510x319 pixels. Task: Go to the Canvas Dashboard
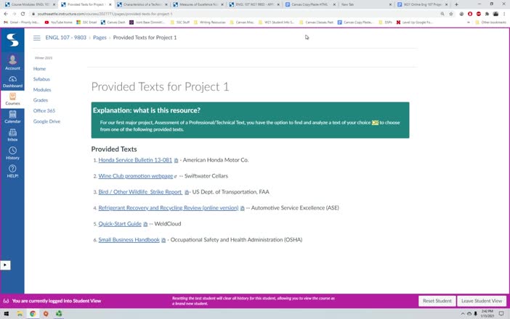(x=12, y=82)
